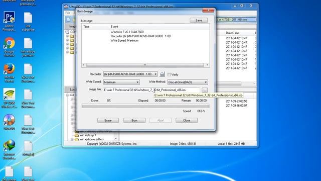Open TP-LINK Wireless desktop shortcut
The width and height of the screenshot is (321, 181).
9,99
